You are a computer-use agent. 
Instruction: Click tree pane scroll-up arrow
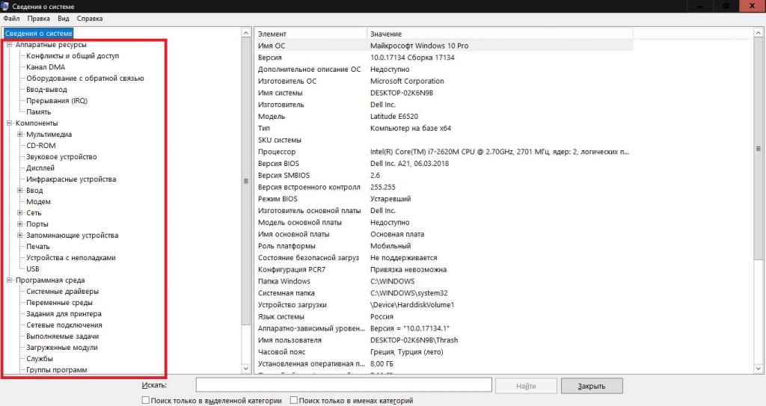[246, 33]
